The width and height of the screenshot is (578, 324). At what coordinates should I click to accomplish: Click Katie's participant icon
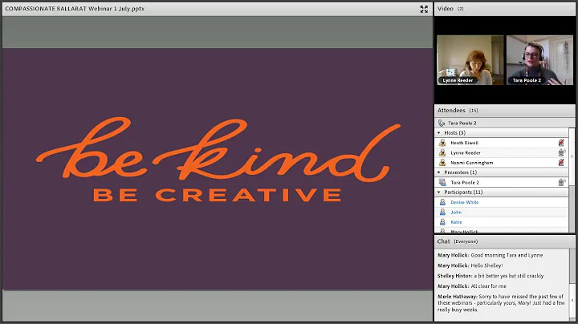pyautogui.click(x=442, y=222)
